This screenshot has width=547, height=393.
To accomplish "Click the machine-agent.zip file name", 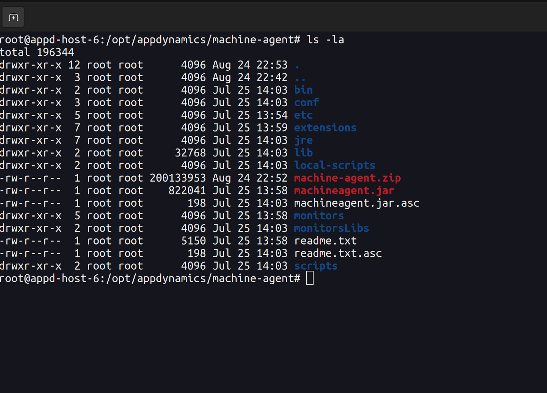I will (x=347, y=178).
